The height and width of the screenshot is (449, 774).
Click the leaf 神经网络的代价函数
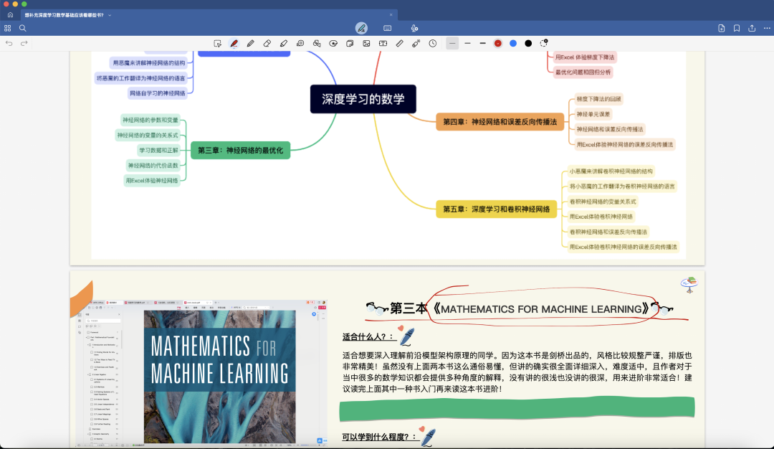tap(153, 166)
